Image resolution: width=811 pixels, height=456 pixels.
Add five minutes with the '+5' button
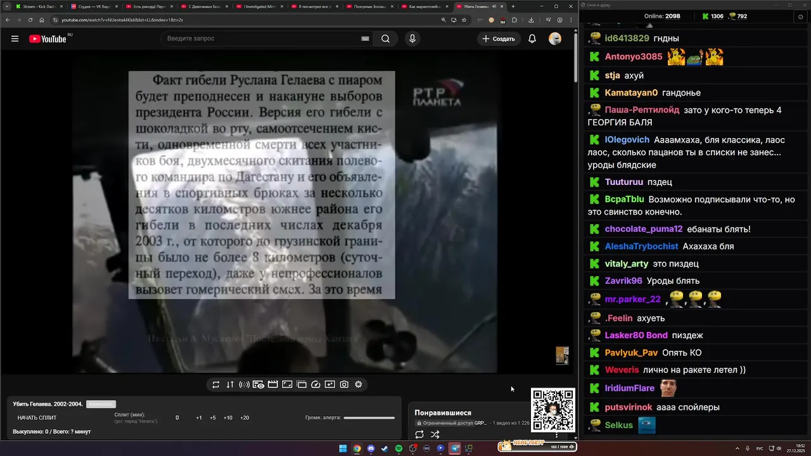tap(213, 417)
